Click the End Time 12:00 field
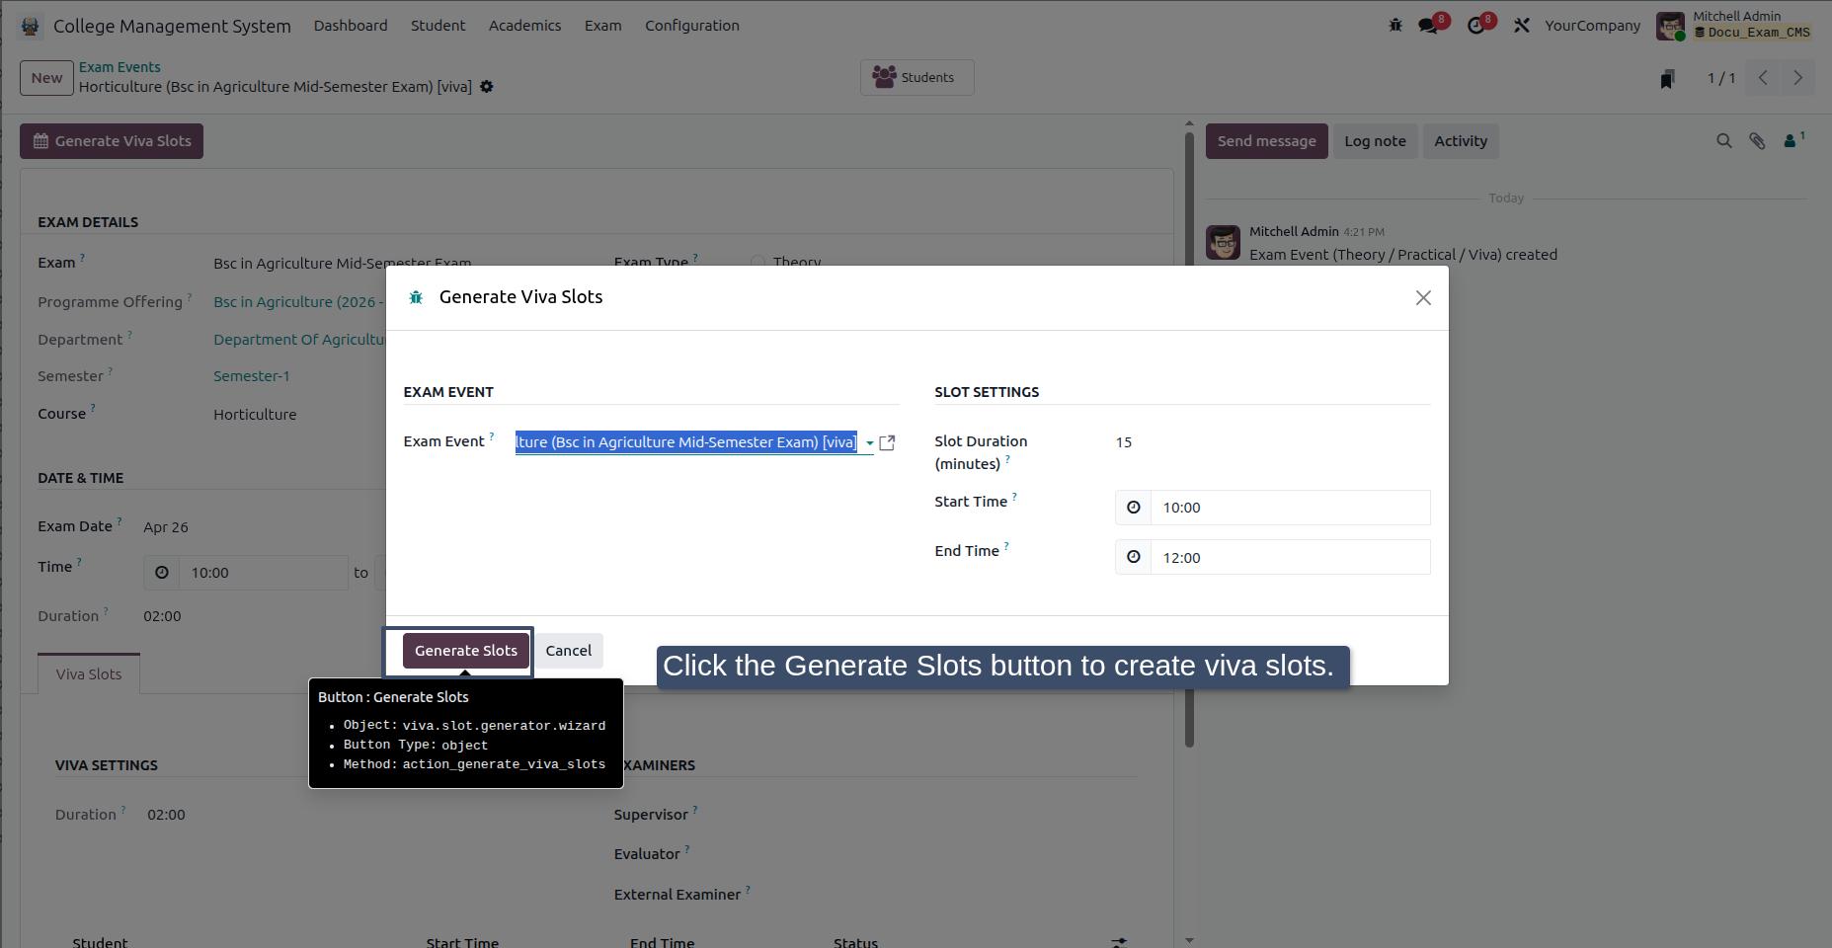The width and height of the screenshot is (1832, 948). 1291,557
